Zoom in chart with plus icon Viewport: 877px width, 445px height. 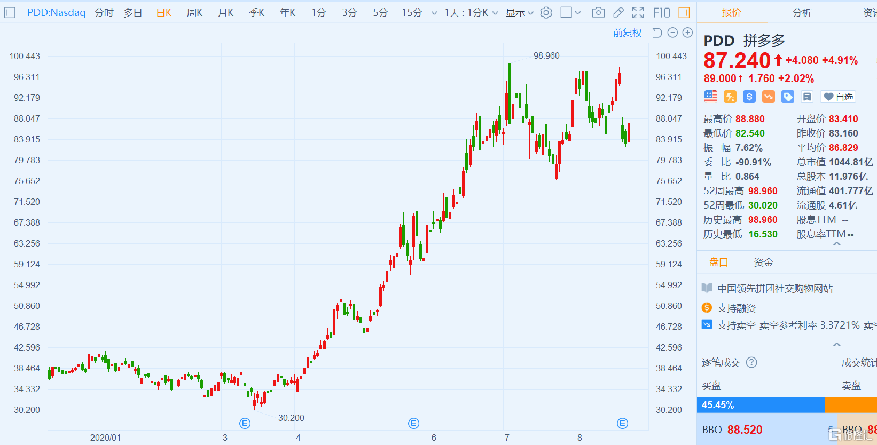pyautogui.click(x=687, y=33)
